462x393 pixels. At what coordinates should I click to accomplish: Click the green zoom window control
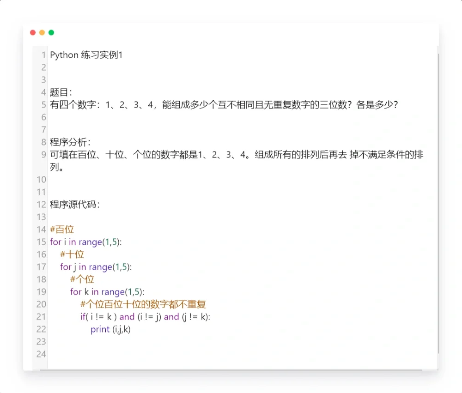(51, 32)
